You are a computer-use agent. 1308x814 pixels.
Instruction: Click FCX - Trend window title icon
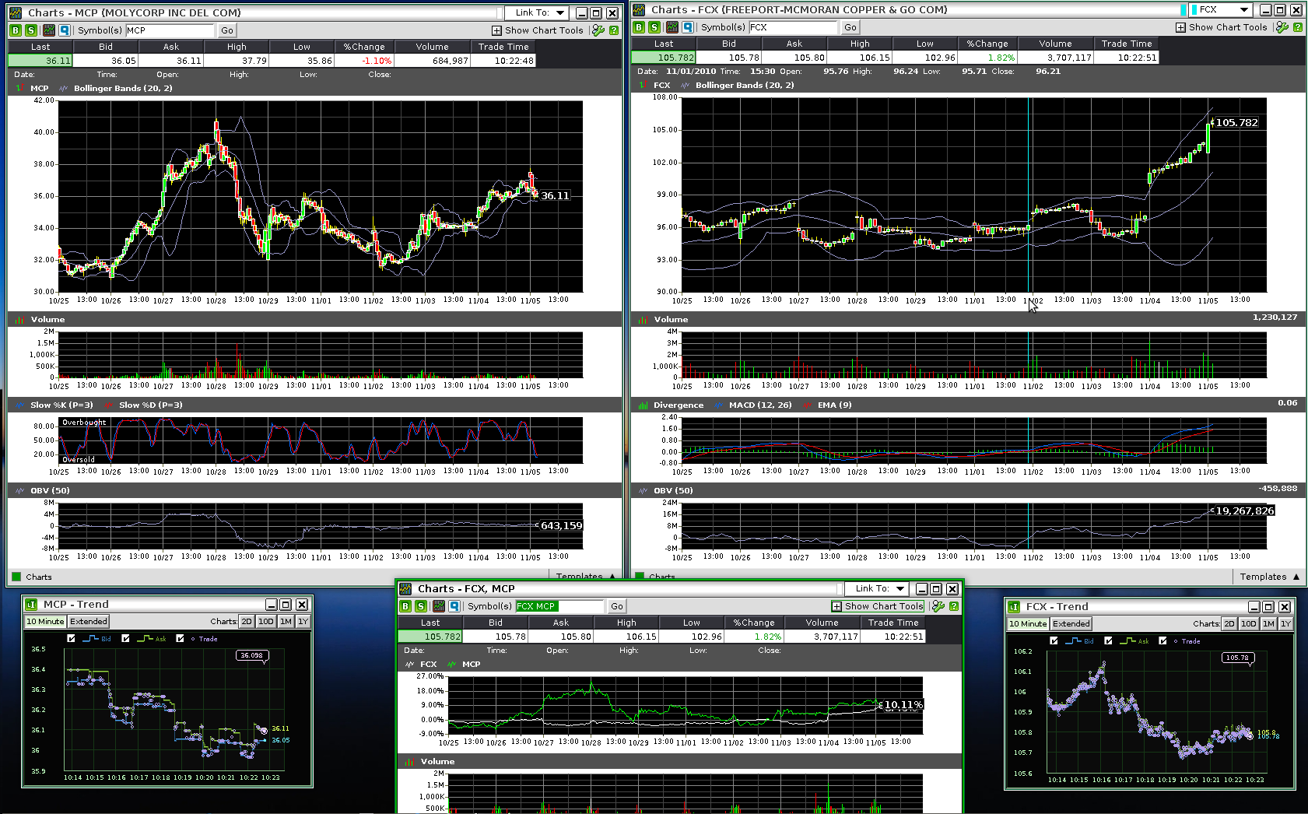point(1015,607)
